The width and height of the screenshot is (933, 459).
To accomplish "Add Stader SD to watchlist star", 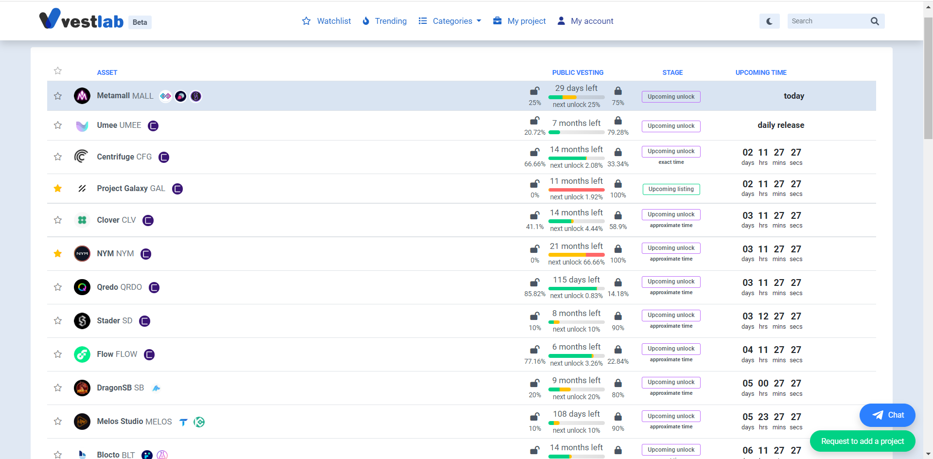I will tap(58, 320).
